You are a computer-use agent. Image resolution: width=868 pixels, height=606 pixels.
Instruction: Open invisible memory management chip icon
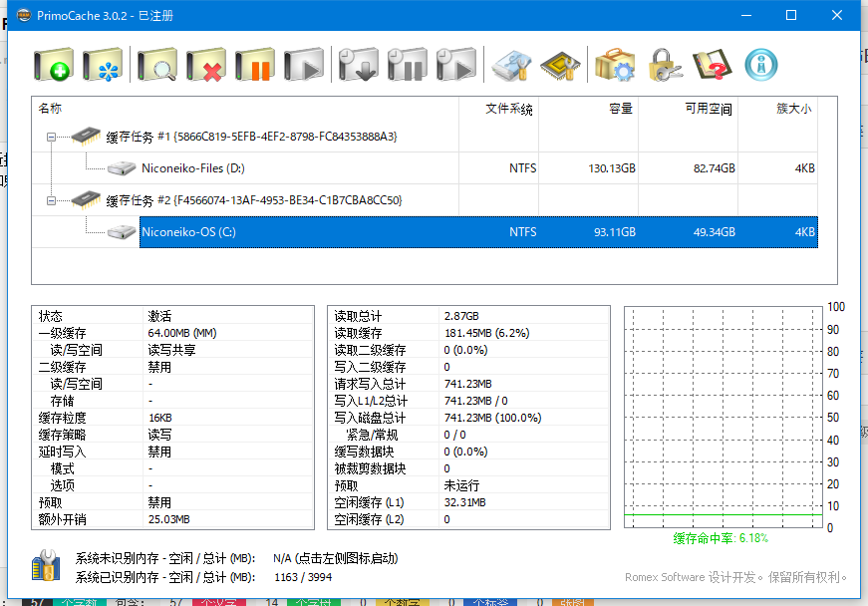[560, 65]
